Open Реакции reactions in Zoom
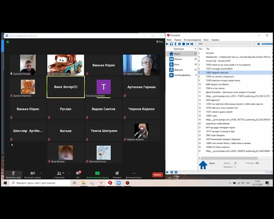Image resolution: width=274 pixels, height=219 pixels. point(117,175)
